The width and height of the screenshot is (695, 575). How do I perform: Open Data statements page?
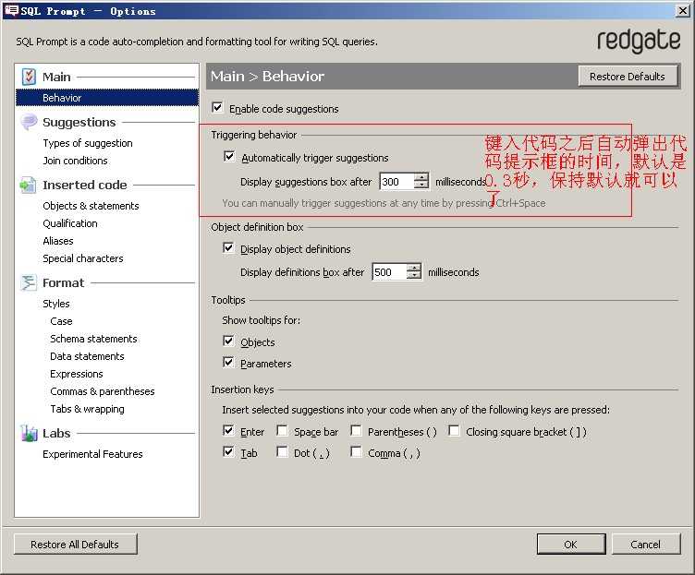87,356
